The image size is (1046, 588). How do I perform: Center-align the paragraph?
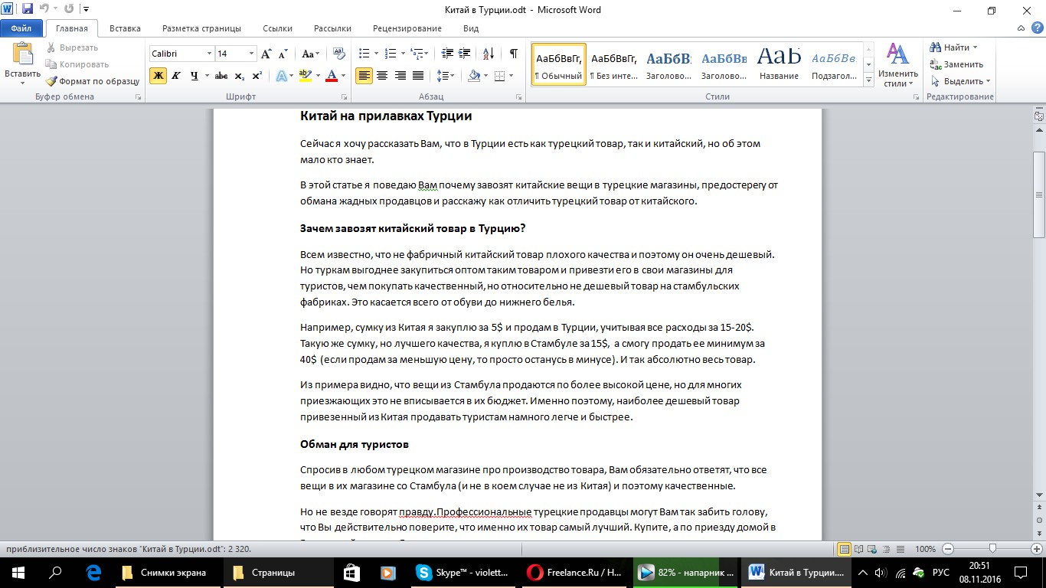click(x=381, y=76)
